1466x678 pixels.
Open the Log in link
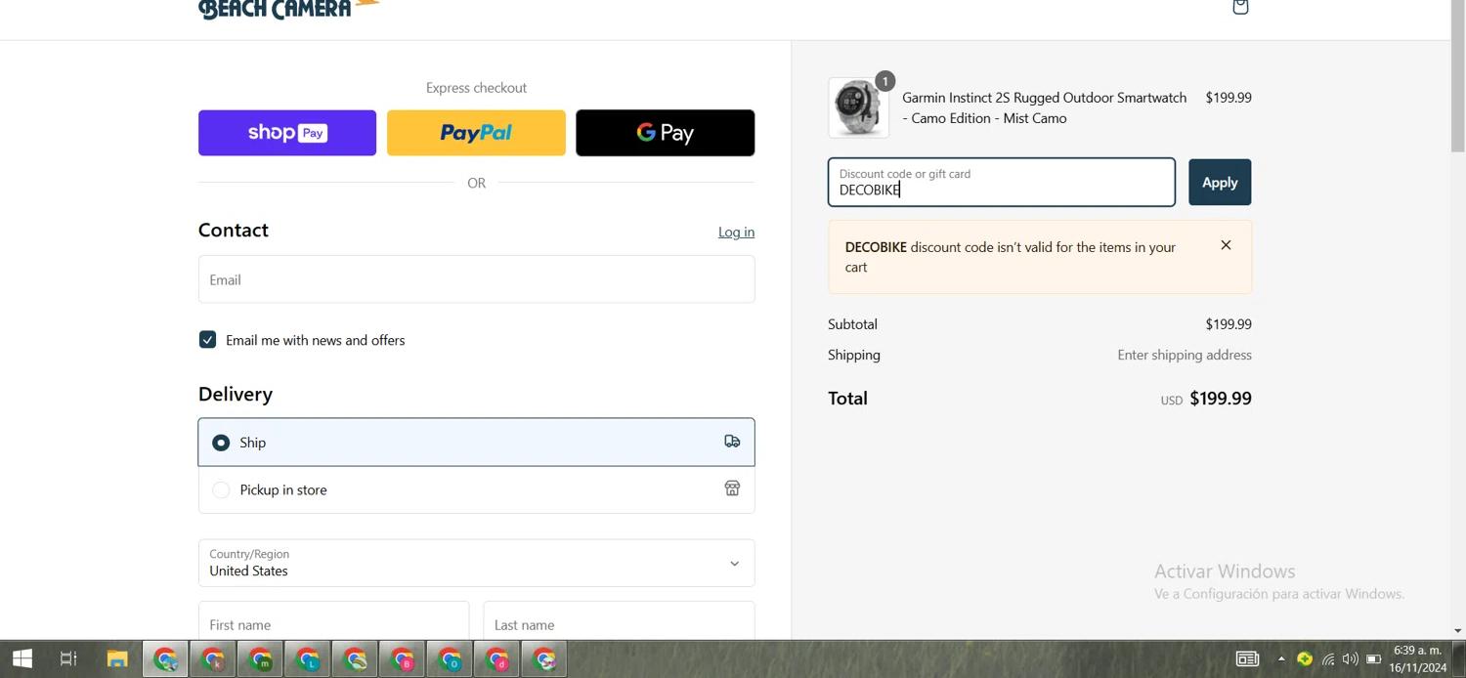click(x=736, y=232)
